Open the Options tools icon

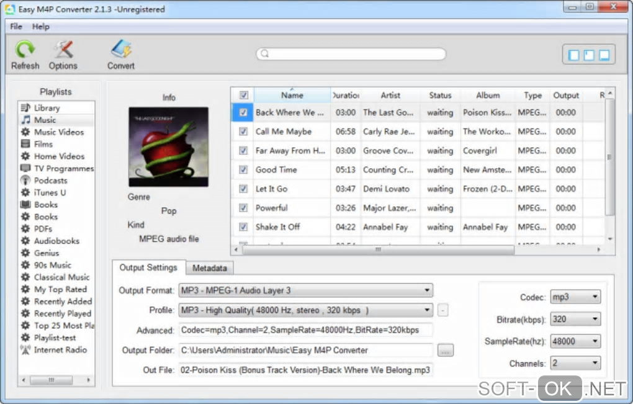pos(63,49)
